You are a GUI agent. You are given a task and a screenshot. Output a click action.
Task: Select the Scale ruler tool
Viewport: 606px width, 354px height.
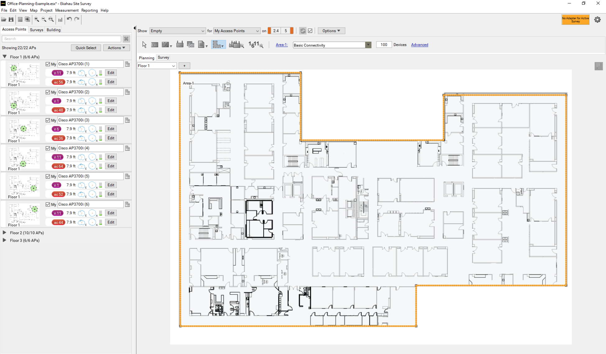pyautogui.click(x=155, y=45)
